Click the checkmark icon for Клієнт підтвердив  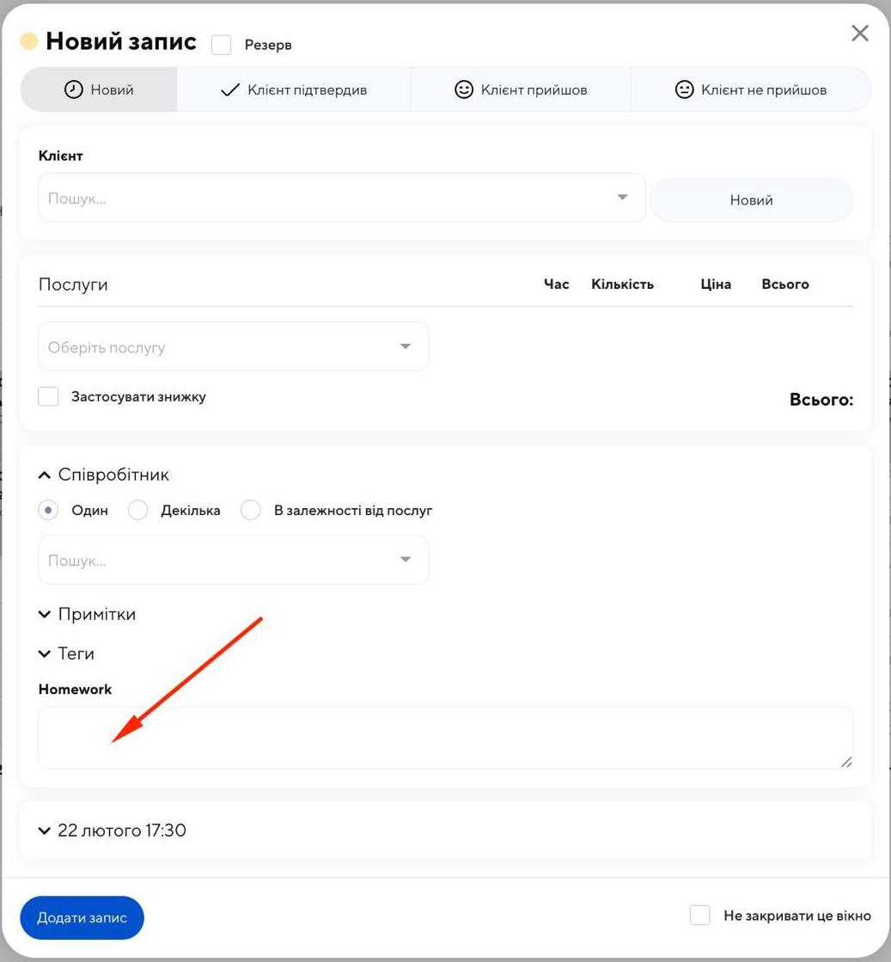[x=229, y=89]
